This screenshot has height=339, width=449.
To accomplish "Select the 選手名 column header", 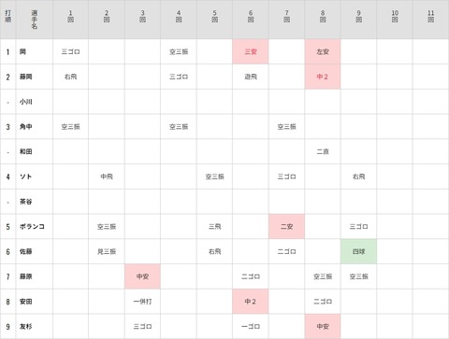I will [35, 20].
